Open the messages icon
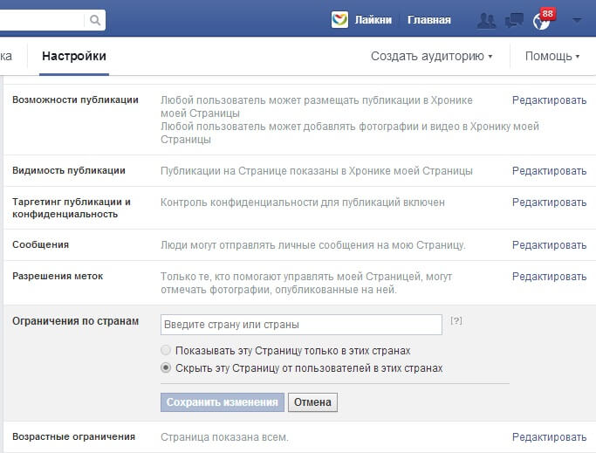Screen dimensions: 596x453 pyautogui.click(x=515, y=19)
